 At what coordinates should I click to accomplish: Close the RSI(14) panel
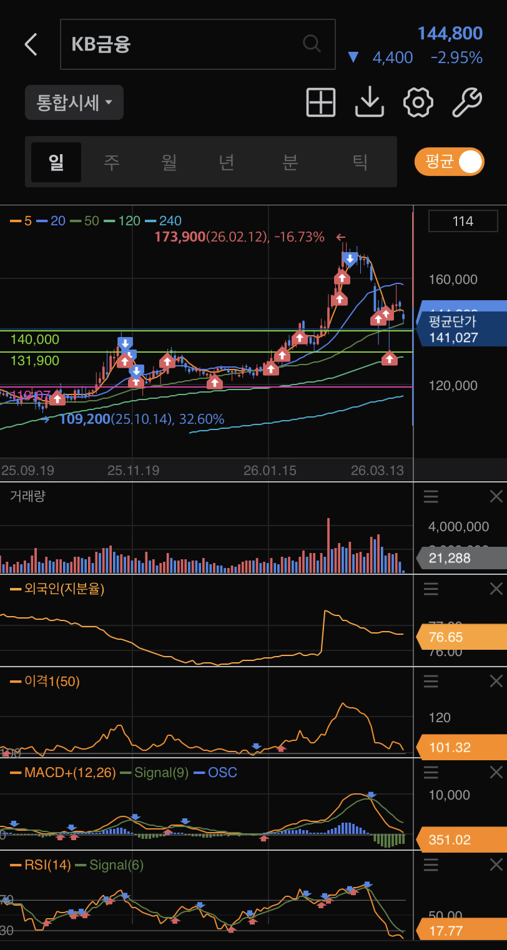496,864
